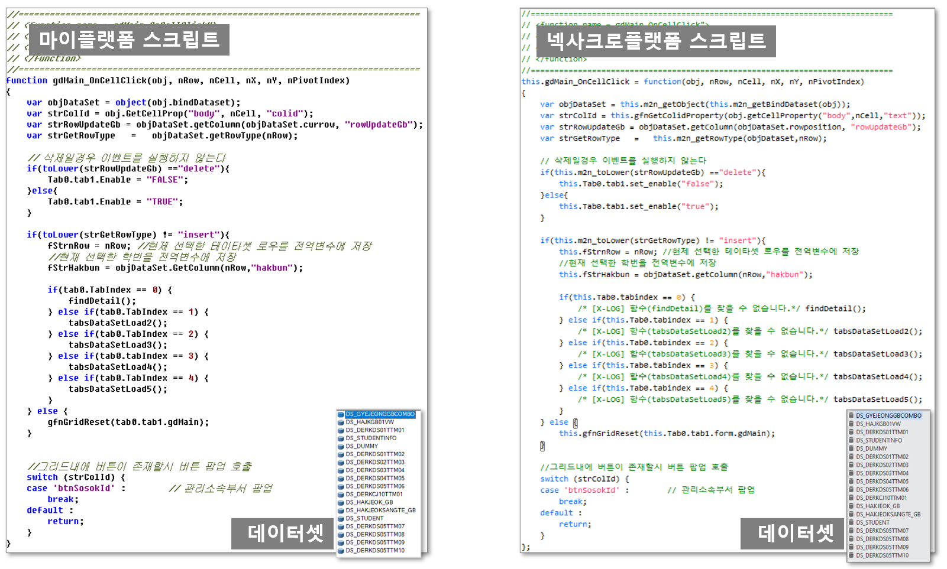The height and width of the screenshot is (569, 947).
Task: Click DS_DUMMY database icon in MiPlatform dataset list
Action: (341, 446)
